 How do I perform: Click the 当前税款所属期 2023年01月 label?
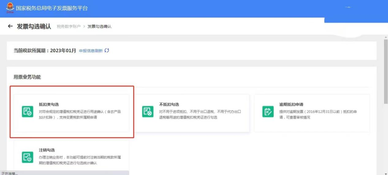(45, 51)
